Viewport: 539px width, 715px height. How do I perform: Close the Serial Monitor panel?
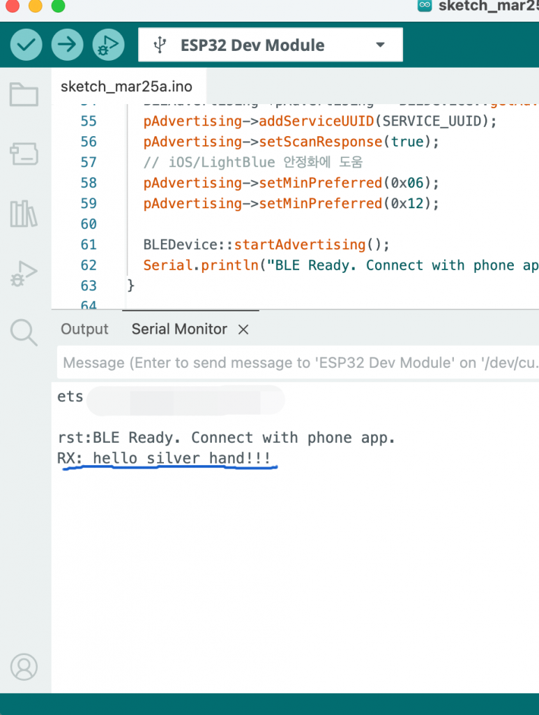[x=243, y=330]
